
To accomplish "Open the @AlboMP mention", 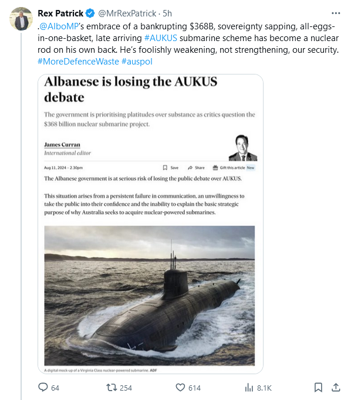I will (59, 26).
